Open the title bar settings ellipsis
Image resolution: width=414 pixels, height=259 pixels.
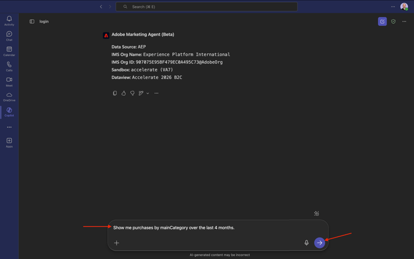tap(393, 7)
